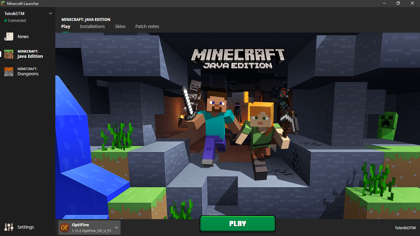
Task: Open the Skins tab
Action: (120, 26)
